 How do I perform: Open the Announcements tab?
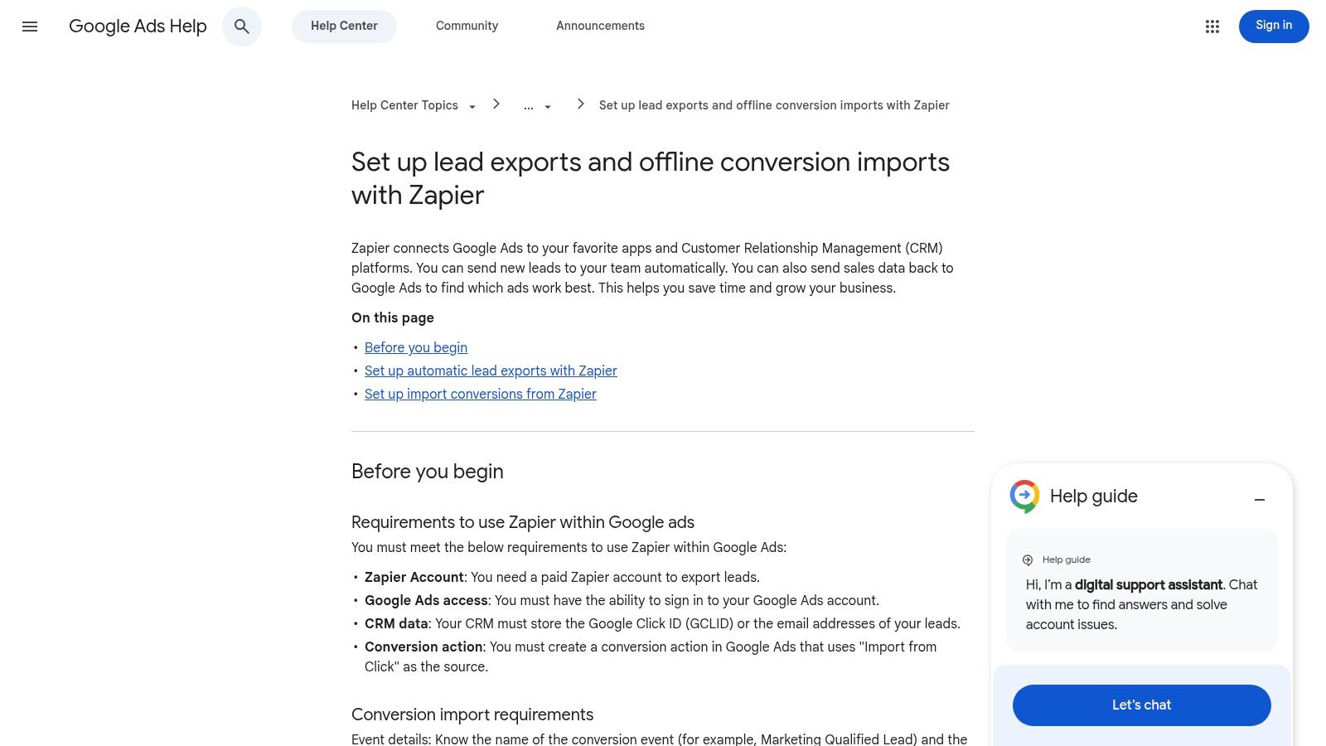[x=600, y=27]
